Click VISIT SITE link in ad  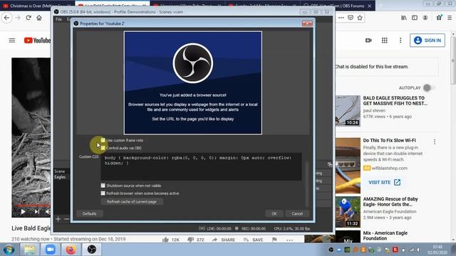(385, 182)
